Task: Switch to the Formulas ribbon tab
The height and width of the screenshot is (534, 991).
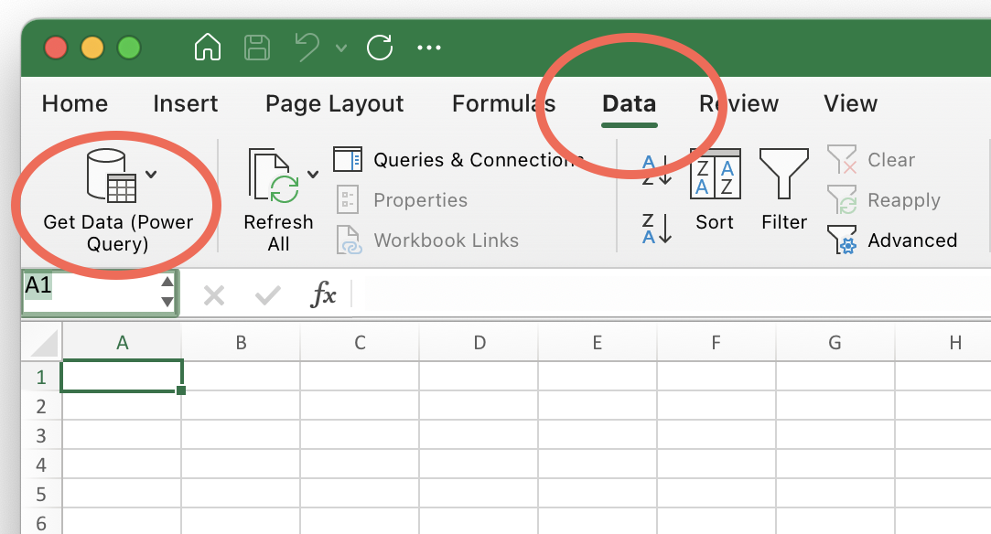Action: tap(503, 103)
